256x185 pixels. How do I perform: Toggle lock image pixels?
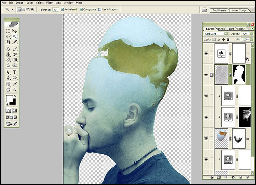(219, 40)
